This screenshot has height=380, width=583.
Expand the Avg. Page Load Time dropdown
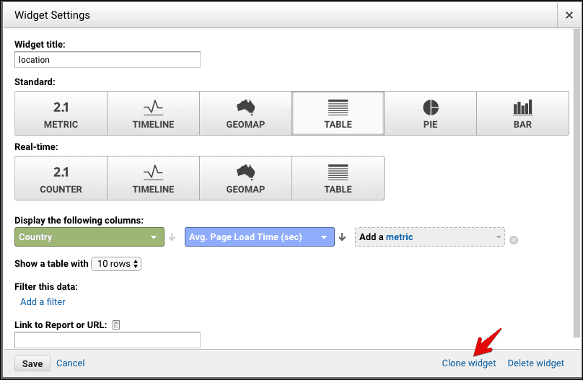[260, 237]
